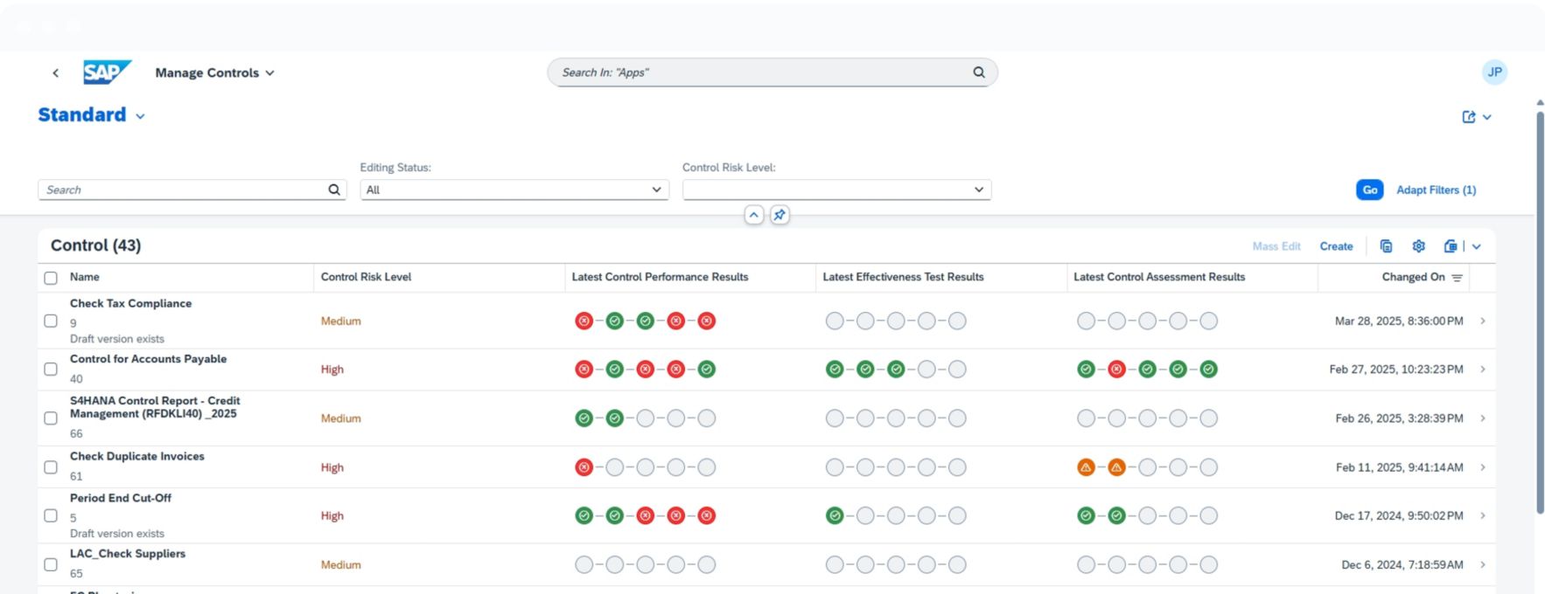
Task: Open the Standard view variant dropdown
Action: pos(140,116)
